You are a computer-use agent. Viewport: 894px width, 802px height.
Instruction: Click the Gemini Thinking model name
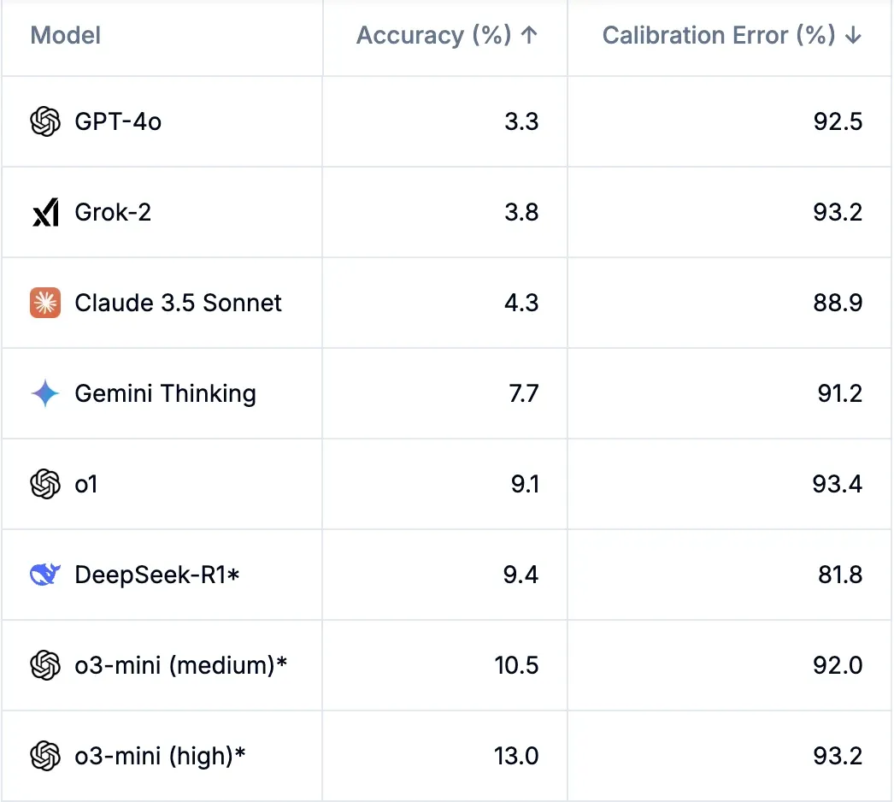point(165,393)
